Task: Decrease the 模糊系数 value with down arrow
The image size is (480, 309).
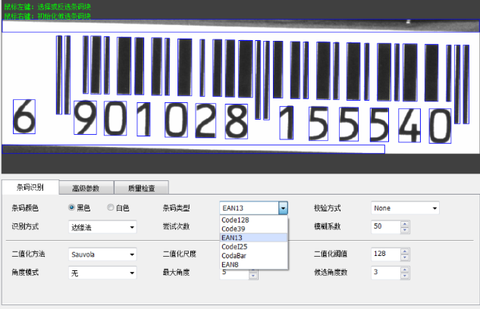Action: (405, 229)
